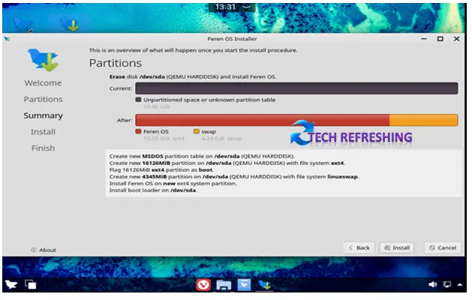The width and height of the screenshot is (472, 300).
Task: Select the Summary step in sidebar
Action: pos(43,116)
